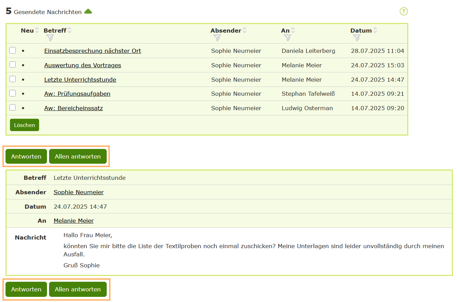Collapse the Gesendete Nachrichten section arrow
457x302 pixels.
point(88,12)
